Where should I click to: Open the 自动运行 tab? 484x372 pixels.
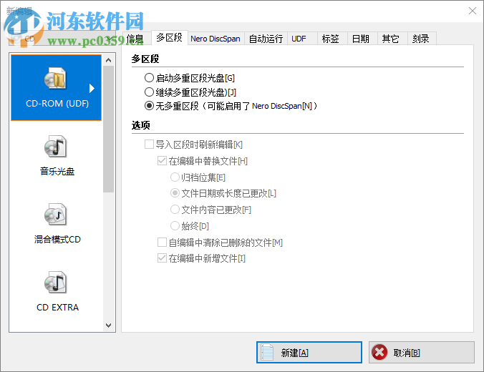[266, 39]
